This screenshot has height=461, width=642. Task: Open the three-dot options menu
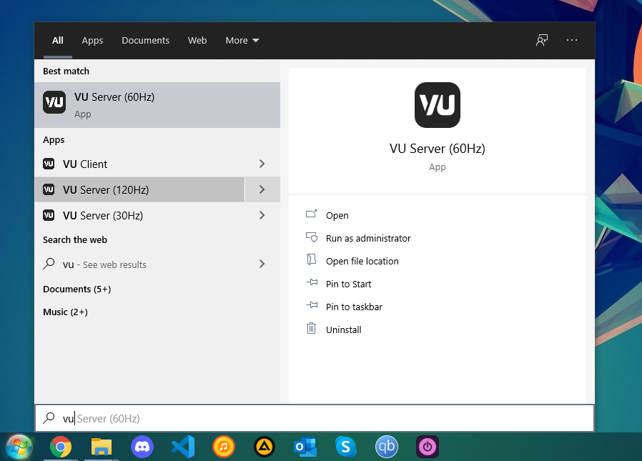pyautogui.click(x=572, y=40)
